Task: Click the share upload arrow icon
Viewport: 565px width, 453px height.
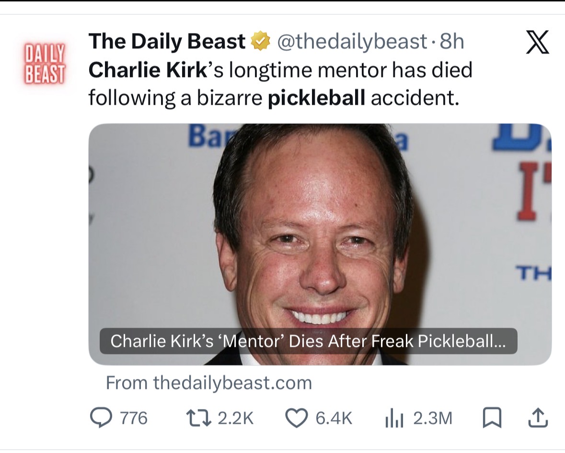Action: 538,418
